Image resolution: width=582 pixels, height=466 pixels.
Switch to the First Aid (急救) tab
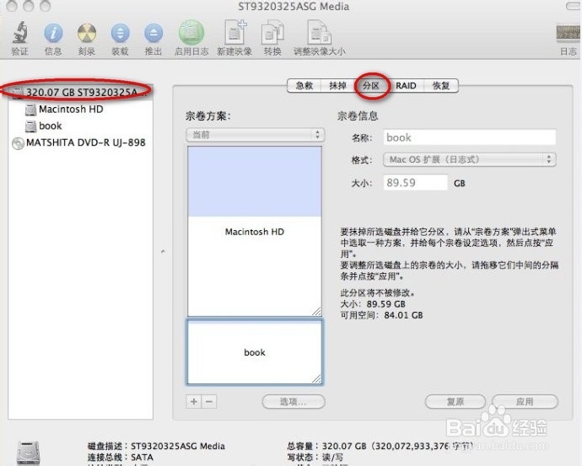coord(304,86)
